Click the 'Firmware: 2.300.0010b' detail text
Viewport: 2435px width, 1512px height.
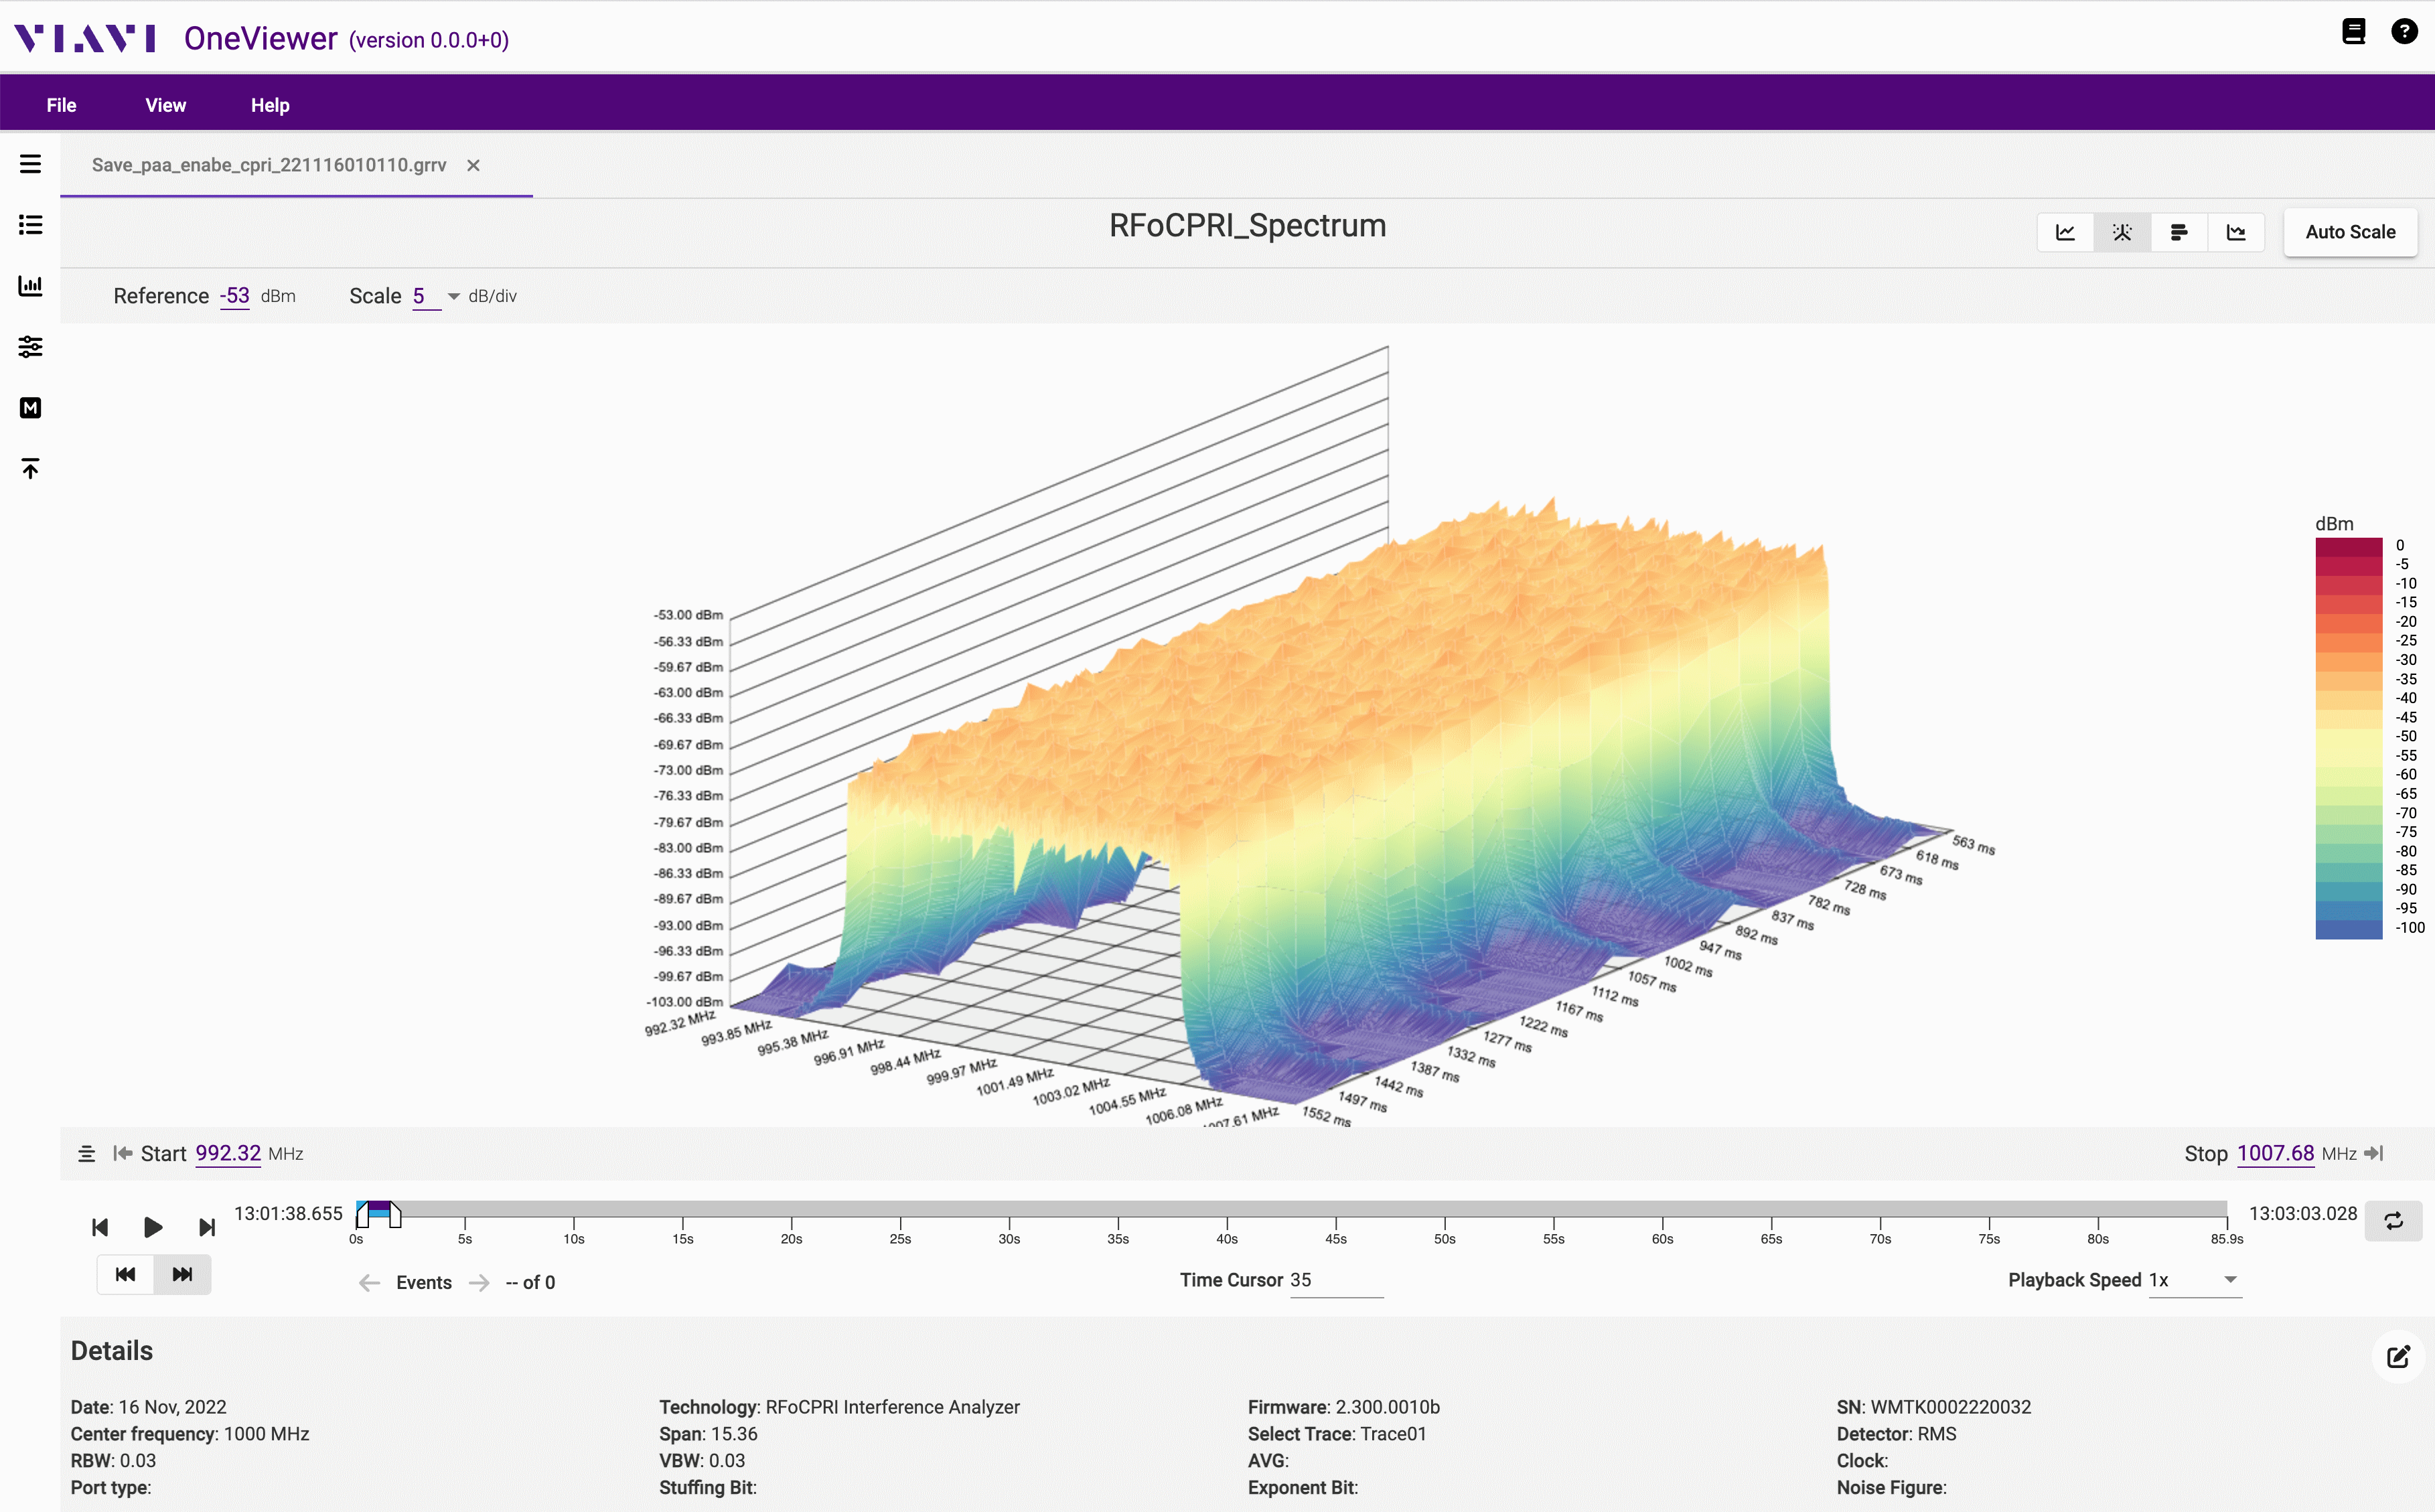pyautogui.click(x=1343, y=1407)
